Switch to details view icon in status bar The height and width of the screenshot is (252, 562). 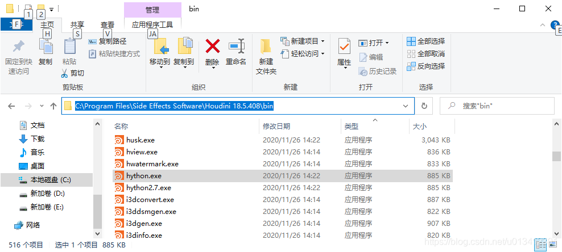541,245
